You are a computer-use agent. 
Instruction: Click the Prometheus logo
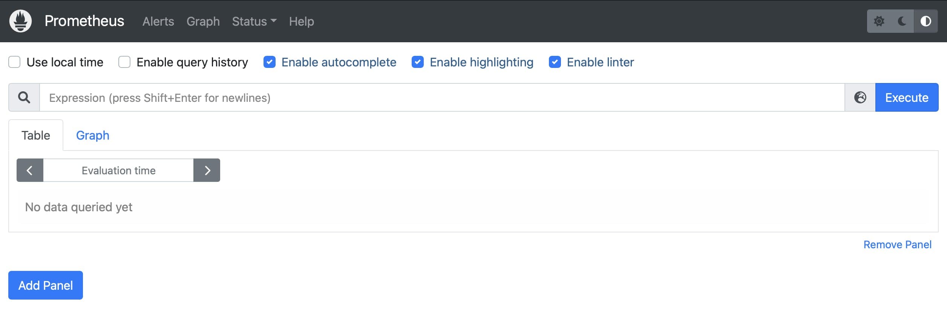[x=20, y=21]
